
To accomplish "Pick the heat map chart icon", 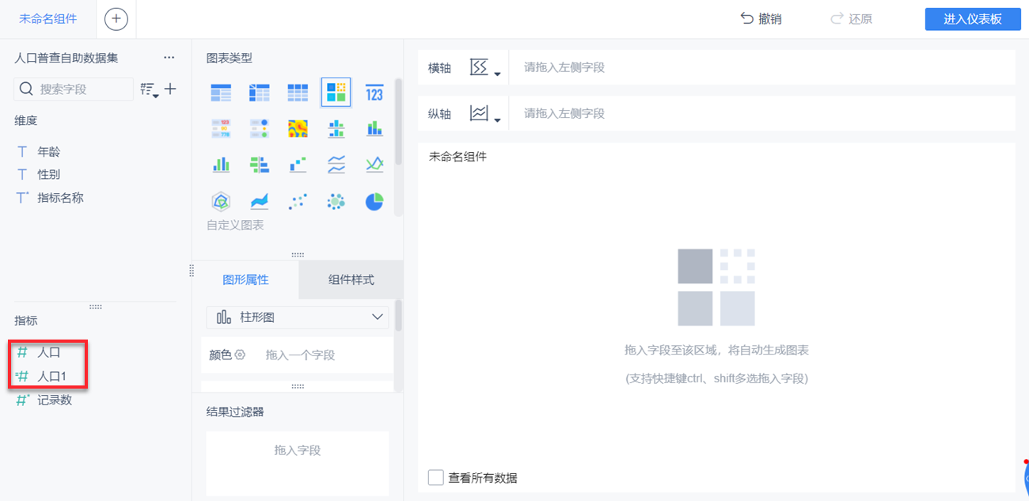I will click(x=298, y=128).
